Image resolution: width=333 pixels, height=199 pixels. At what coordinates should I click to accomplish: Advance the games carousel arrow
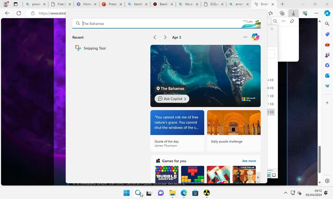coord(258,177)
